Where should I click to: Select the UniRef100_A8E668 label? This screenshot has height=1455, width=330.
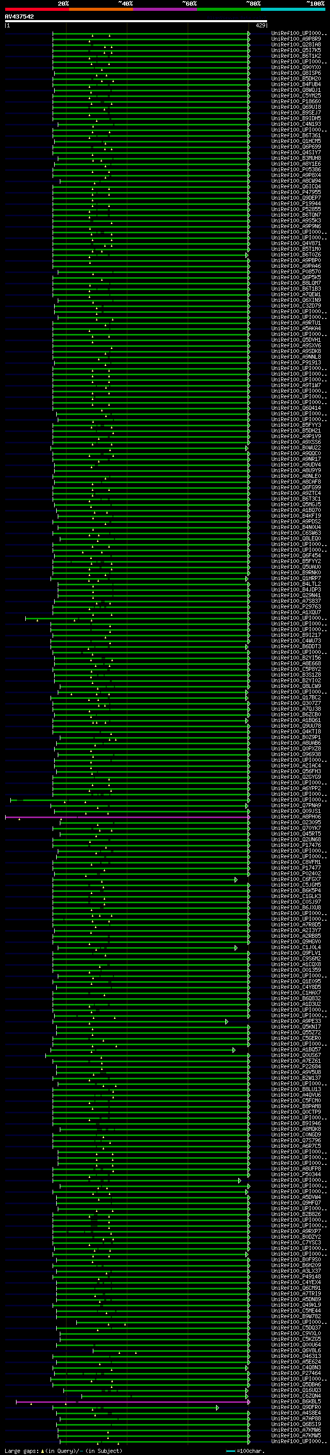tap(296, 664)
